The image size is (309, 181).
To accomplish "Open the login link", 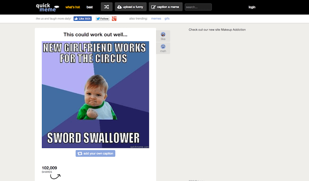I will [x=252, y=7].
